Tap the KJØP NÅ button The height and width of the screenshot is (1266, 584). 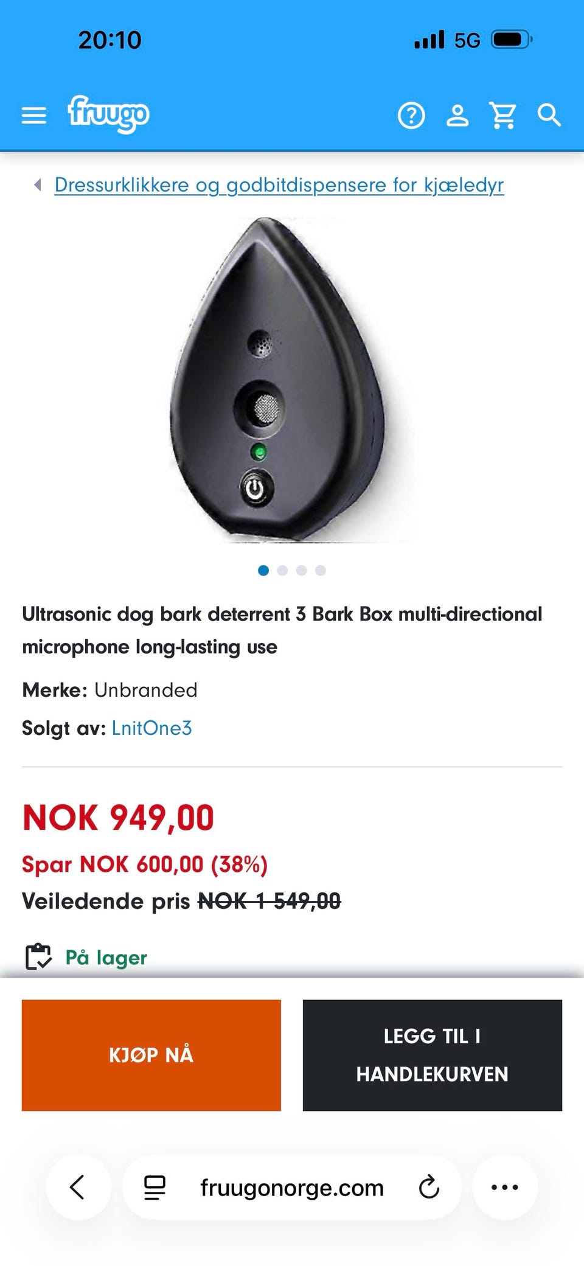point(151,1055)
